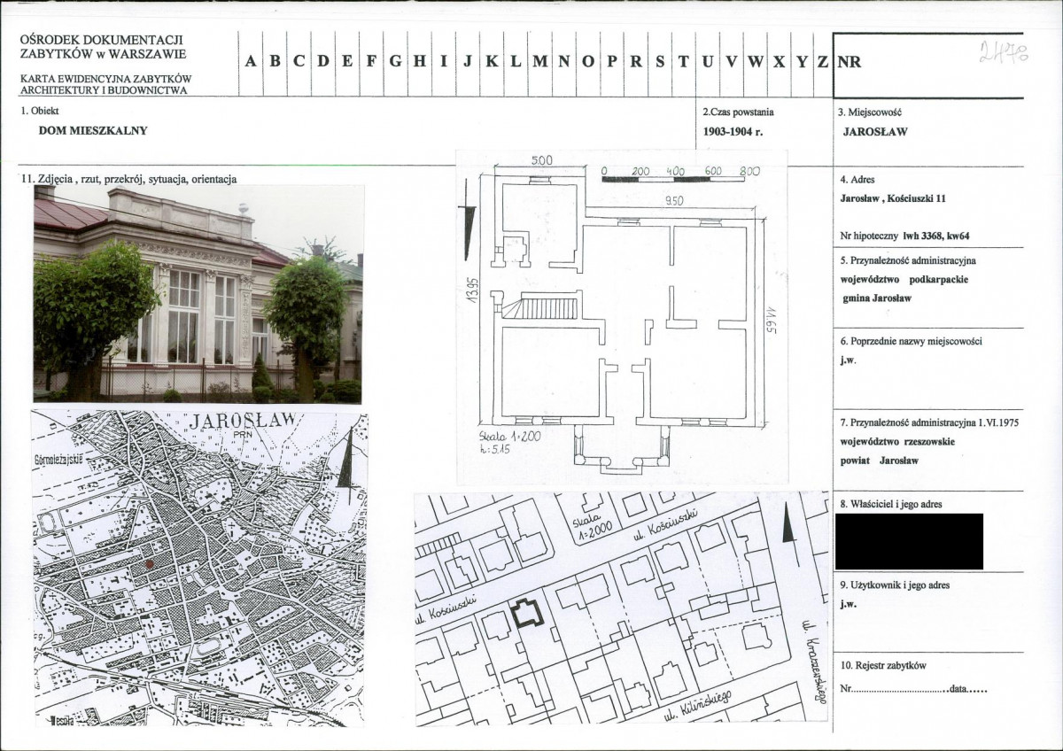The width and height of the screenshot is (1063, 751).
Task: Select letter cell A in the header
Action: [251, 62]
